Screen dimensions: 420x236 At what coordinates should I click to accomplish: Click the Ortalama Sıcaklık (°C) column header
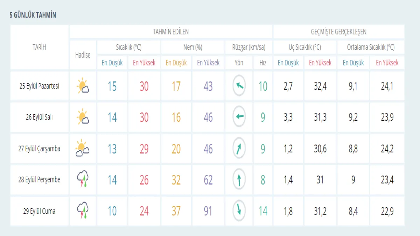(x=371, y=47)
